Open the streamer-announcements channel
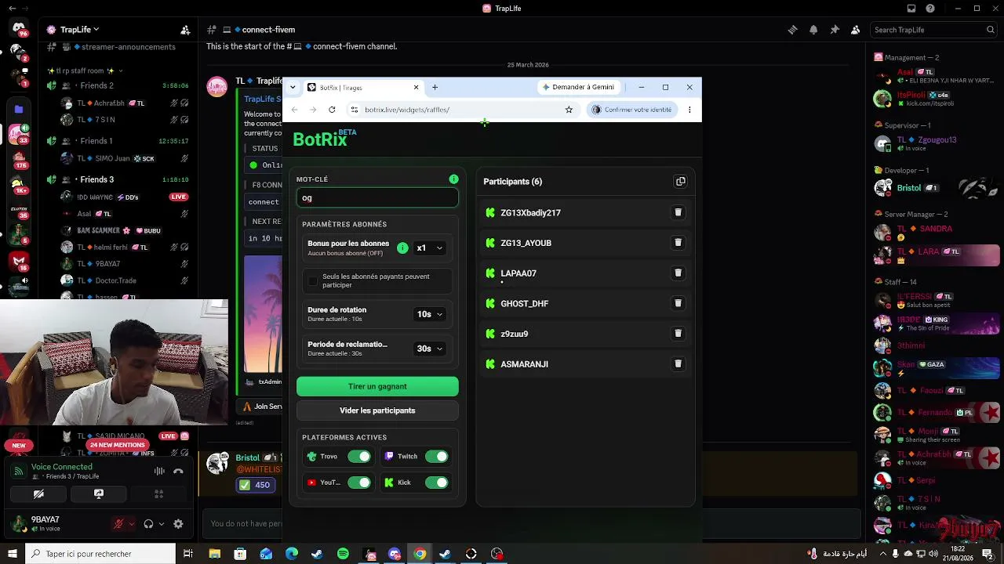 (118, 47)
